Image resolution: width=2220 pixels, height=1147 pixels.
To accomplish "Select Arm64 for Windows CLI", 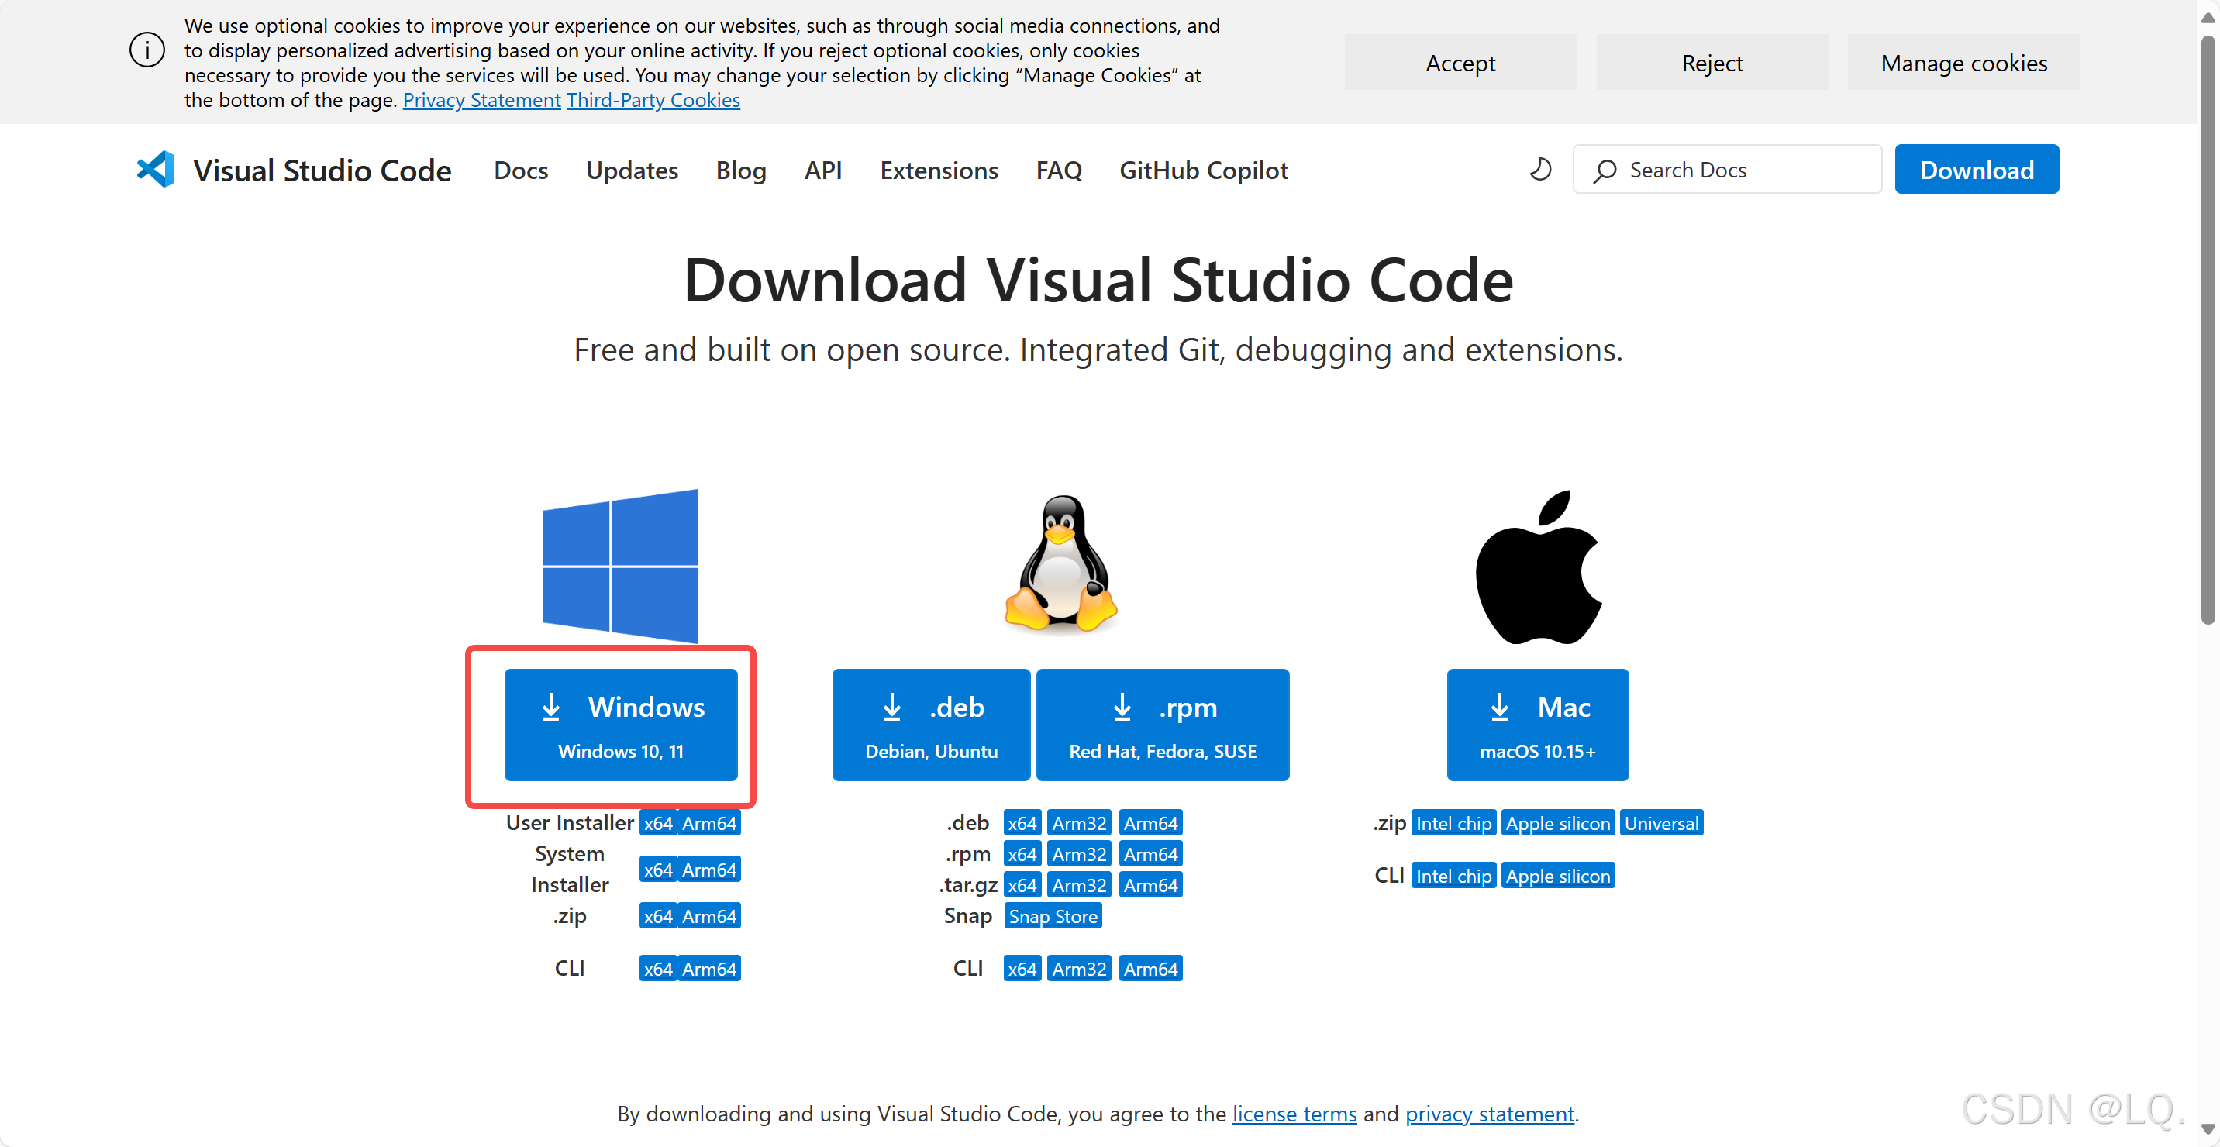I will pos(709,969).
